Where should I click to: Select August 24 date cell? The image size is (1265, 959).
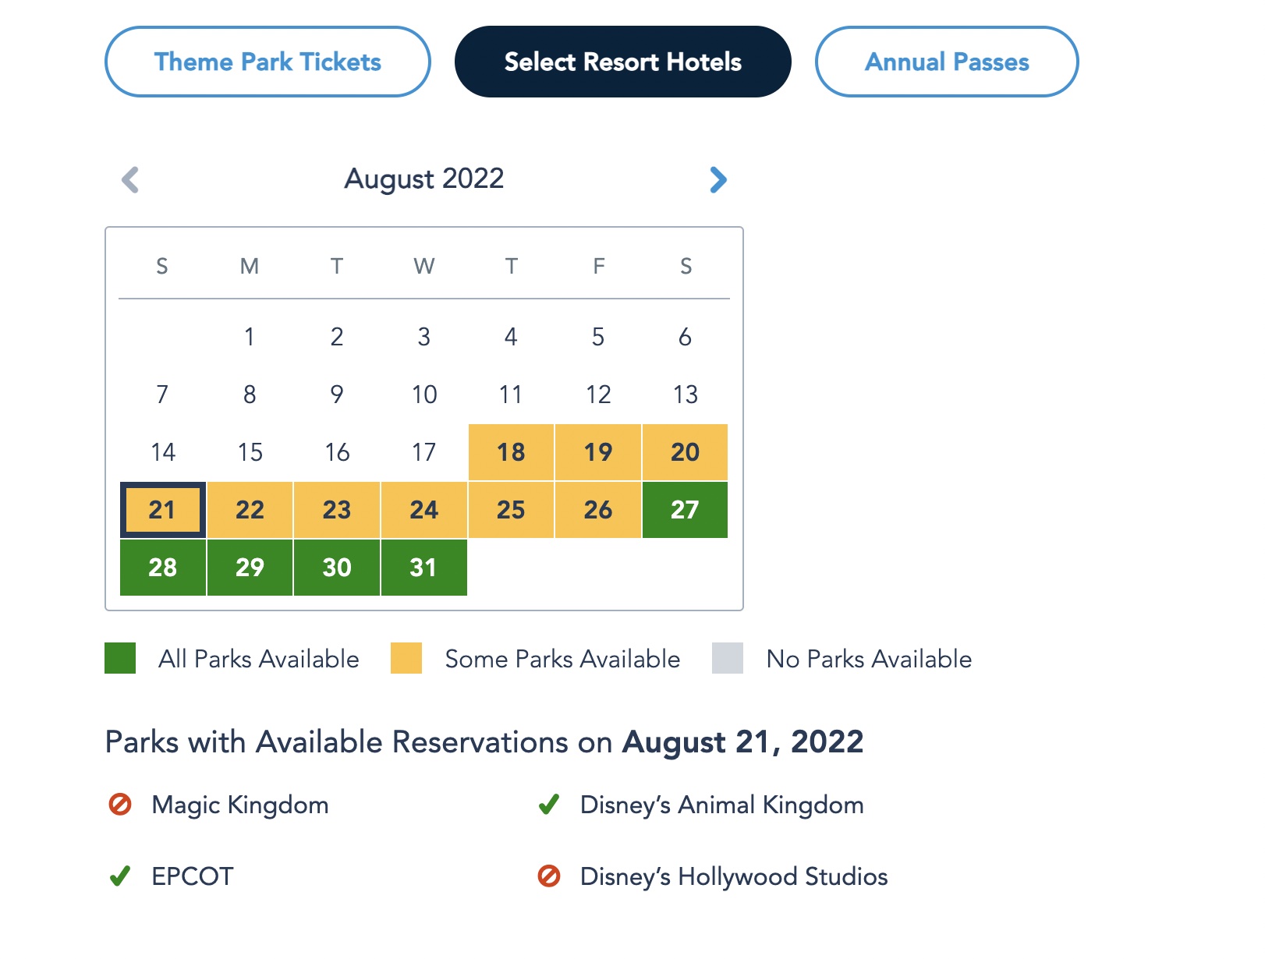(423, 510)
